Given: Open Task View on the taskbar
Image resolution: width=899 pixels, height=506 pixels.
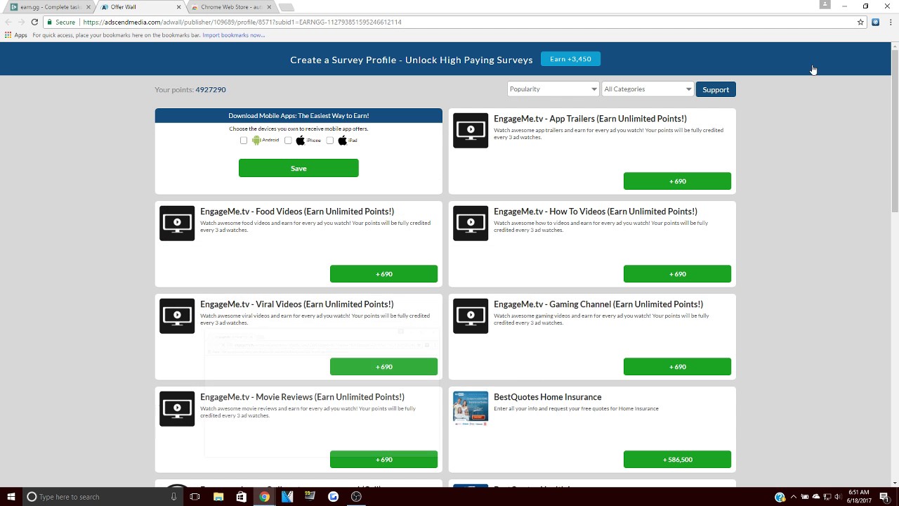Looking at the screenshot, I should (x=195, y=497).
